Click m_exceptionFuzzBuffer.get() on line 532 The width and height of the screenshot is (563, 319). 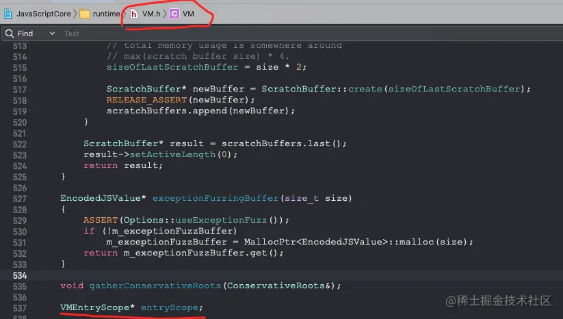(201, 253)
